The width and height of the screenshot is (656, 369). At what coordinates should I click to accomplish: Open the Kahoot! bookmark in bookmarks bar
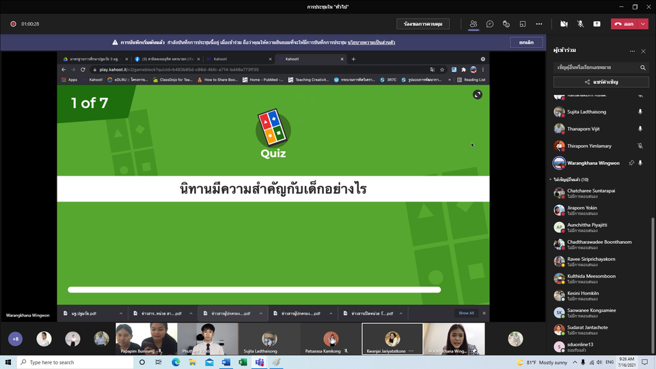click(x=92, y=79)
